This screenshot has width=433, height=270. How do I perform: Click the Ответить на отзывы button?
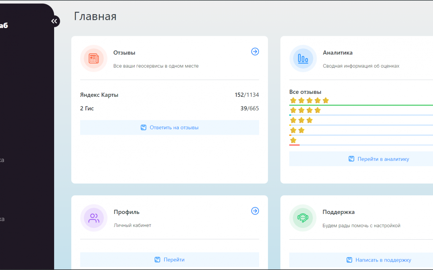[x=169, y=128]
